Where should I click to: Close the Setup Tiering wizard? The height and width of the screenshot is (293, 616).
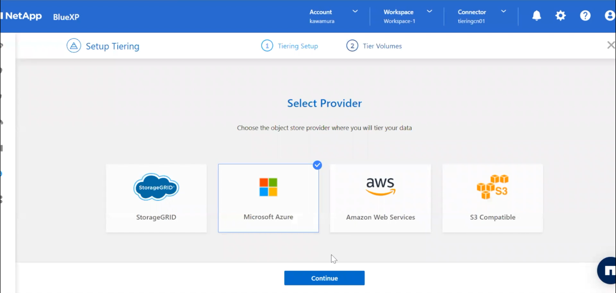tap(611, 45)
